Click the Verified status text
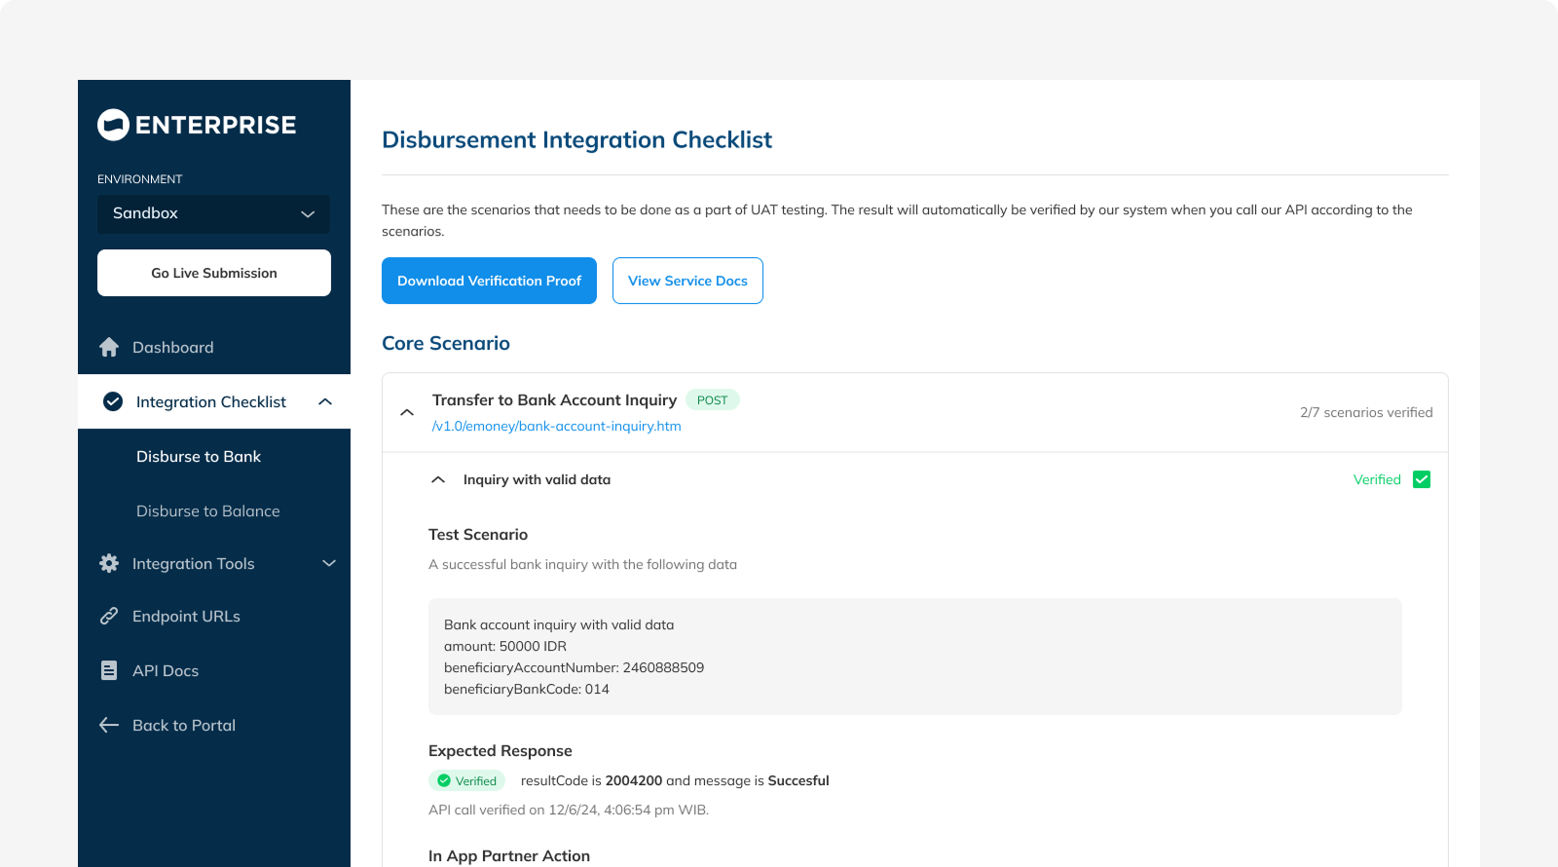This screenshot has height=867, width=1558. tap(1377, 479)
